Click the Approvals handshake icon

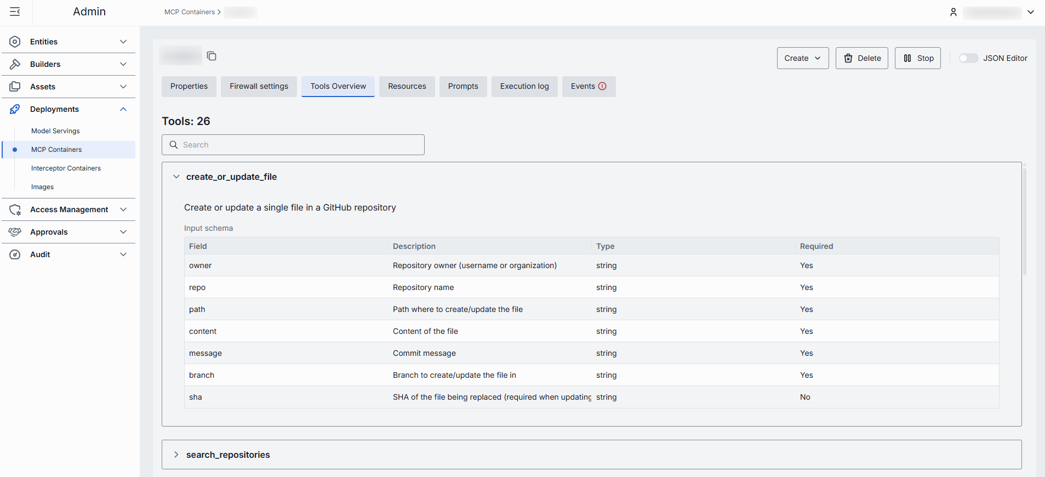coord(15,232)
